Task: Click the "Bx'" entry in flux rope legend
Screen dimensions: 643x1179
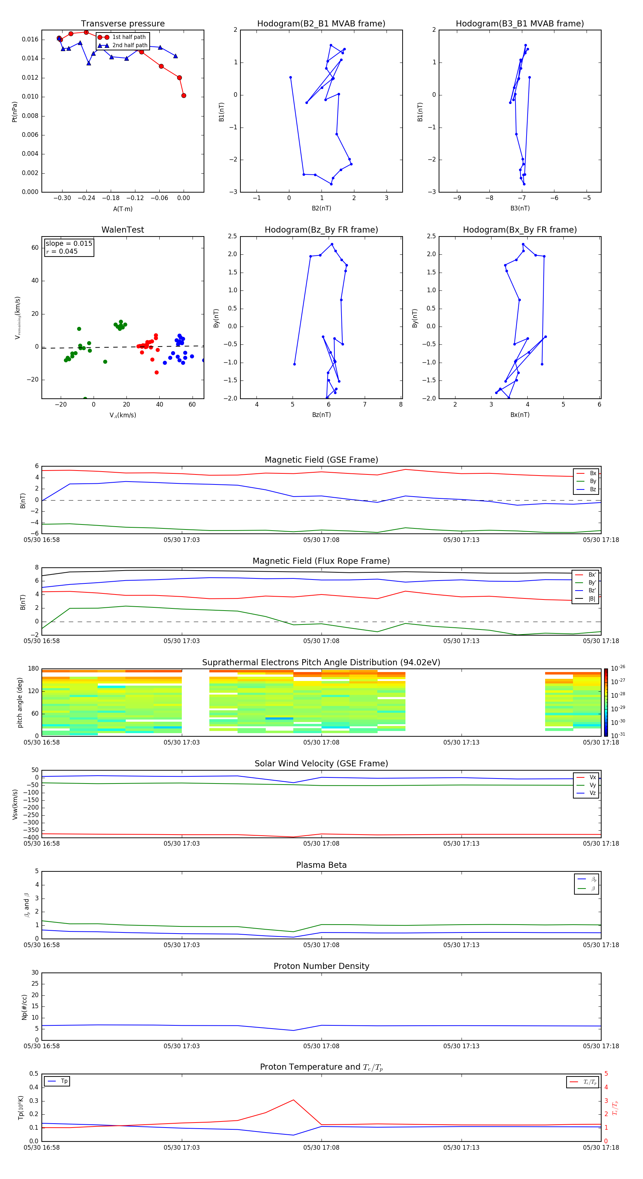Action: 585,575
